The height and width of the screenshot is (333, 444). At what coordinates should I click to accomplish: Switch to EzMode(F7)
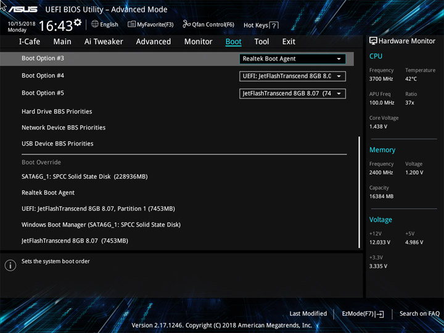[363, 314]
